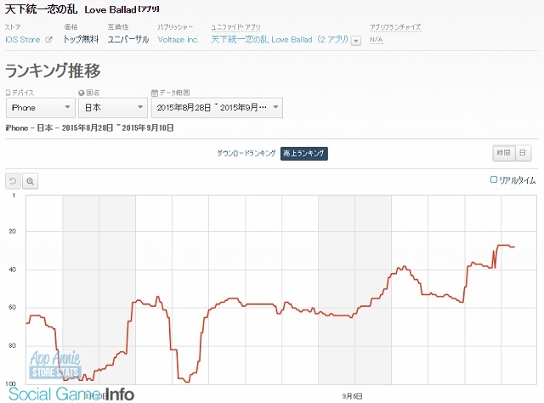Click the トップ無料 price text

81,39
